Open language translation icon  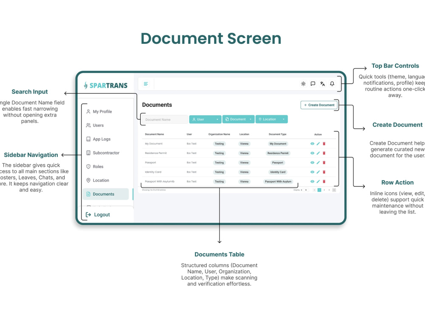click(322, 84)
